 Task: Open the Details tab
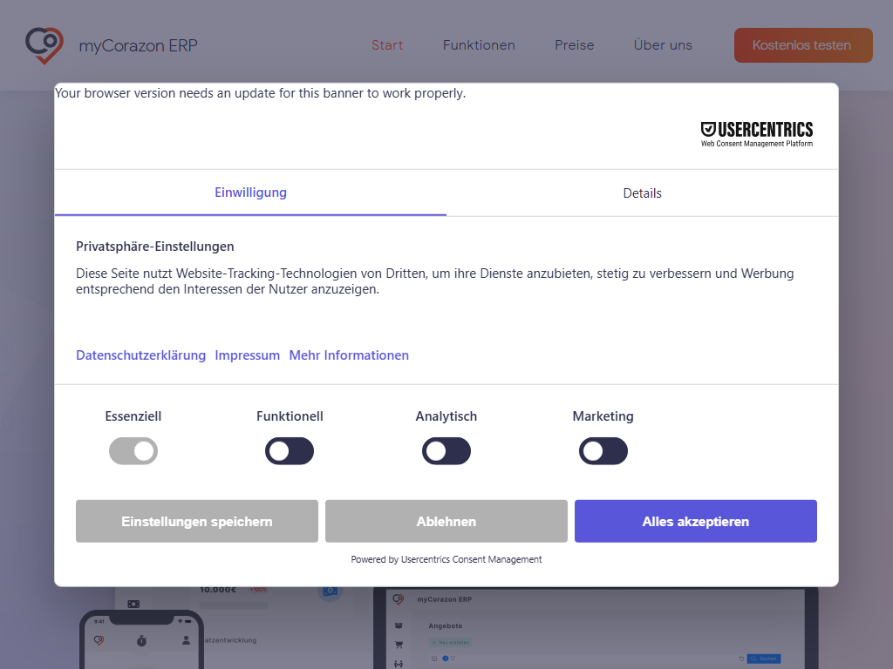click(x=643, y=193)
